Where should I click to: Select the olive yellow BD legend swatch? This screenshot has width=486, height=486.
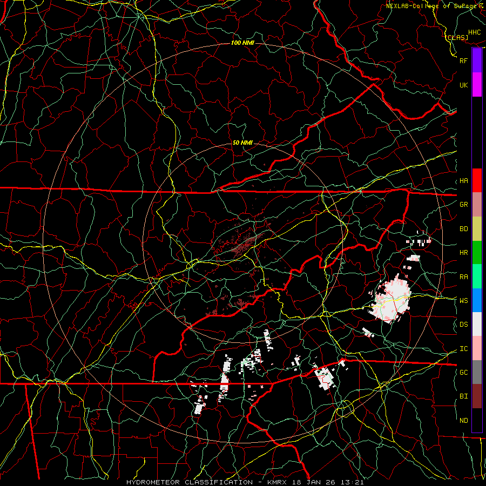pos(477,229)
